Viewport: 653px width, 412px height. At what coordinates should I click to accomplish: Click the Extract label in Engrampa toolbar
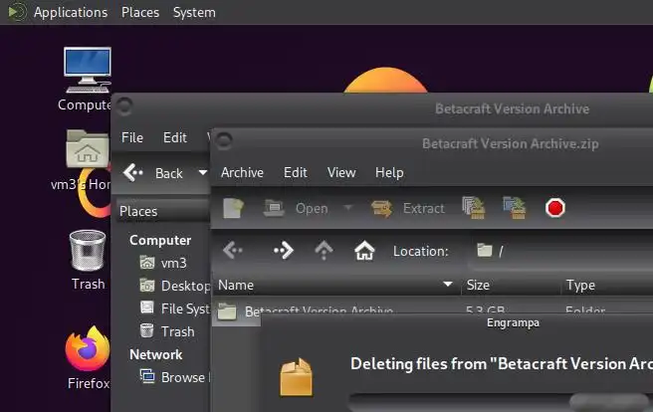pyautogui.click(x=423, y=209)
